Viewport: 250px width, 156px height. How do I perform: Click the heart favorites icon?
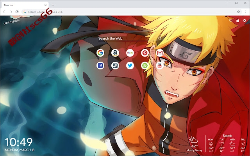coord(231,21)
